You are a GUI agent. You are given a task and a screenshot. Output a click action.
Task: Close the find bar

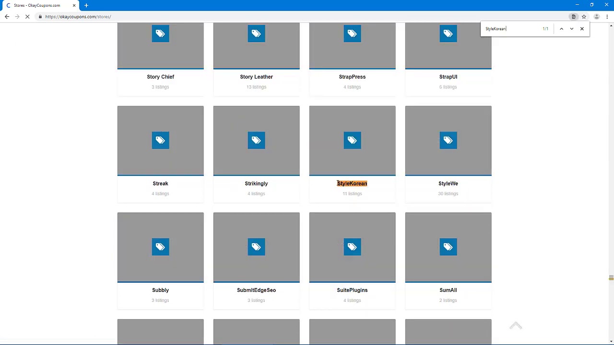pos(582,29)
